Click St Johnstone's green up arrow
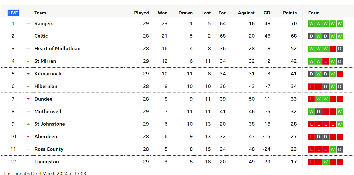 (x=28, y=124)
